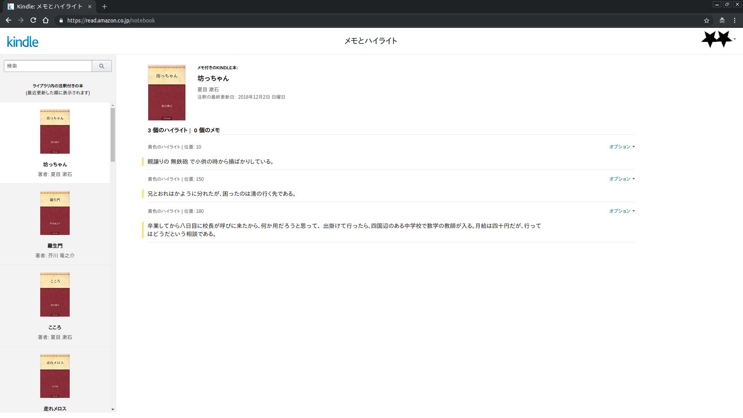Screen dimensions: 743x418
Task: Click sidebar scrollbar down arrow
Action: pos(113,409)
